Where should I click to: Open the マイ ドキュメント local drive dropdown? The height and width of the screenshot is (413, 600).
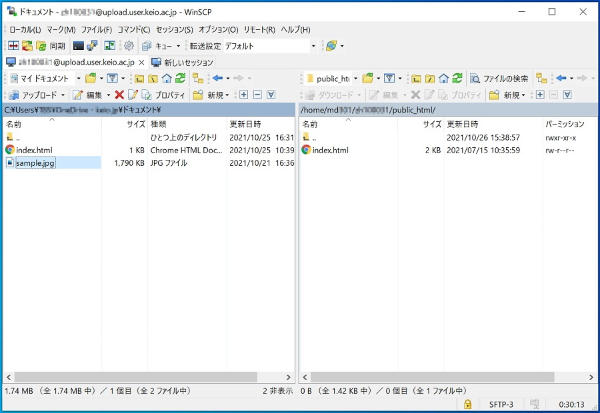coord(78,79)
